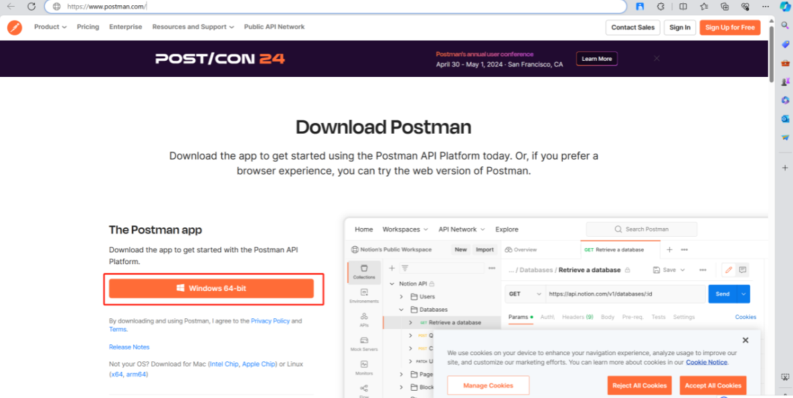Open the Send button dropdown arrow

click(x=743, y=294)
